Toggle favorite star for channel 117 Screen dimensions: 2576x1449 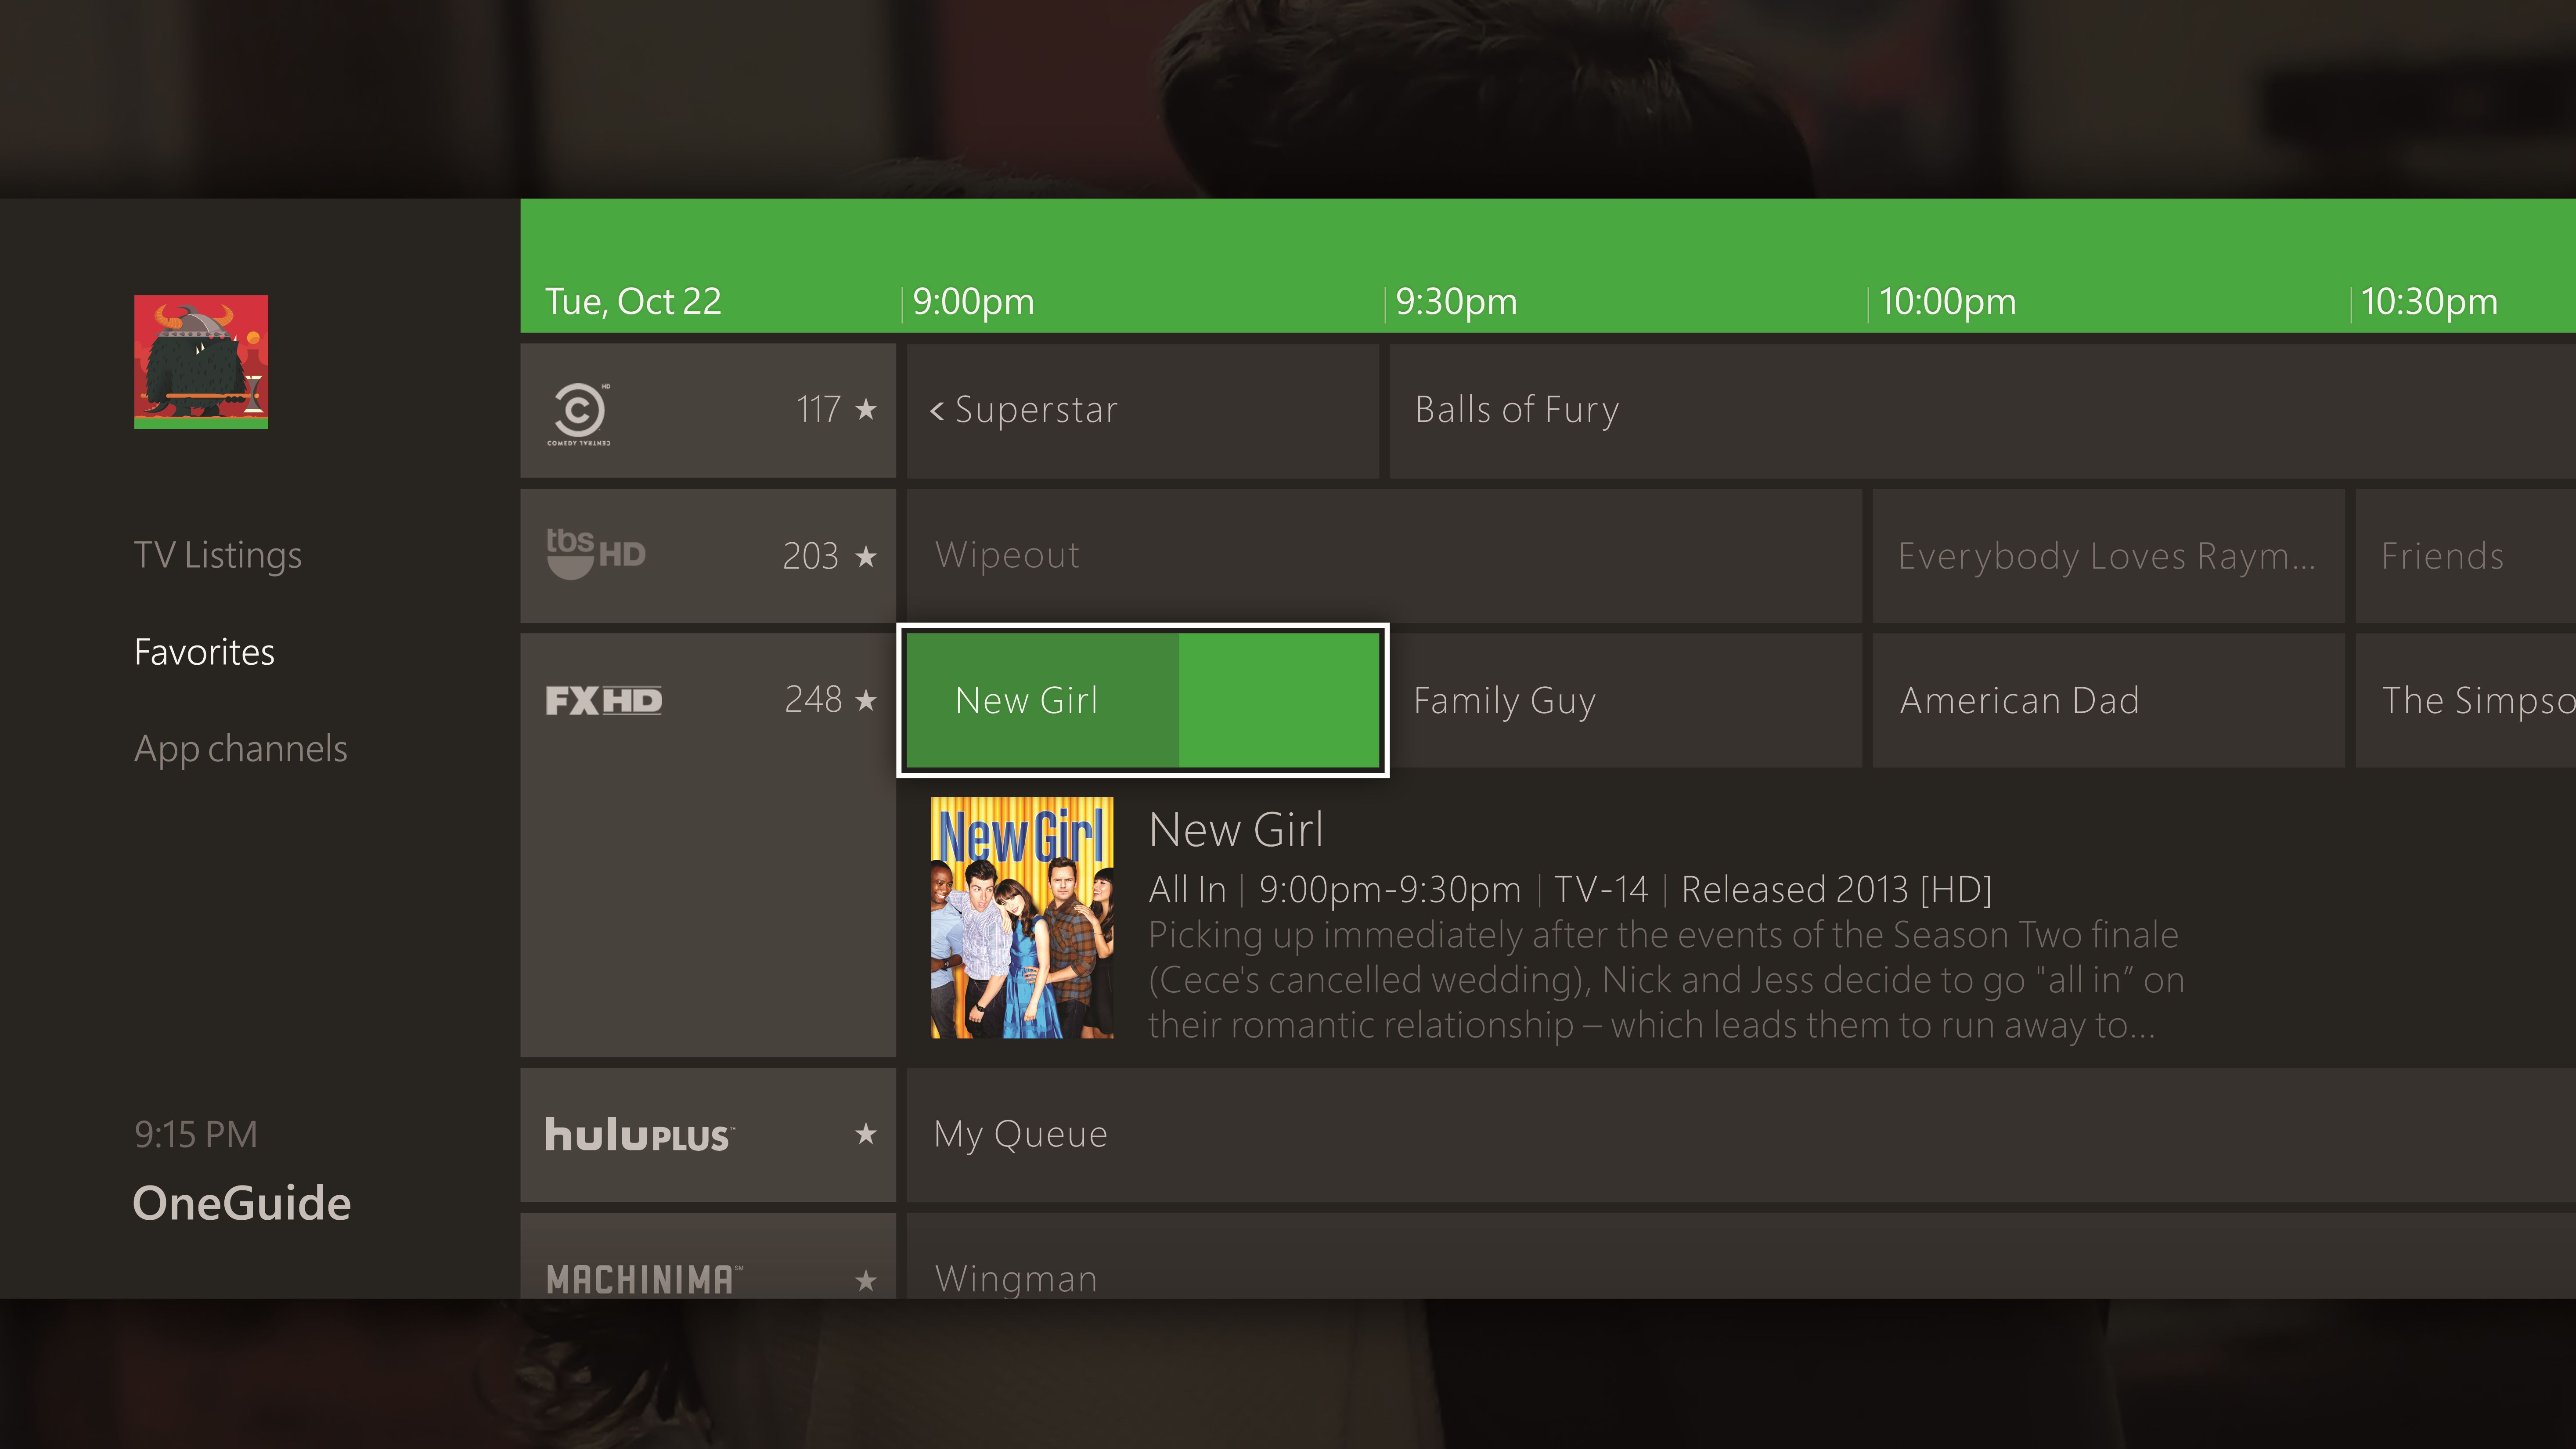click(x=866, y=409)
